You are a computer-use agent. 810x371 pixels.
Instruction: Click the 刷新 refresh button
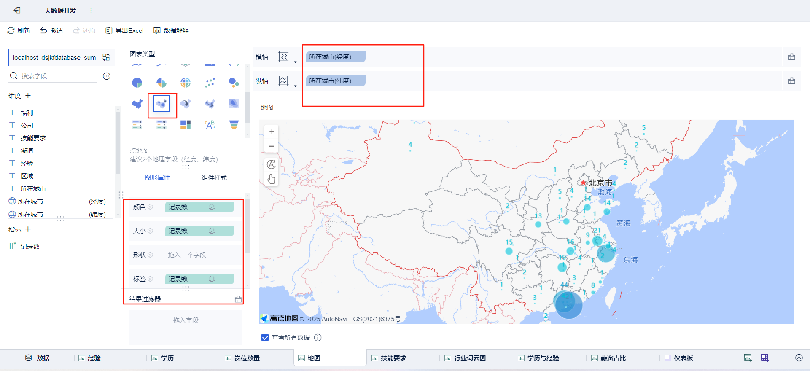pyautogui.click(x=19, y=31)
